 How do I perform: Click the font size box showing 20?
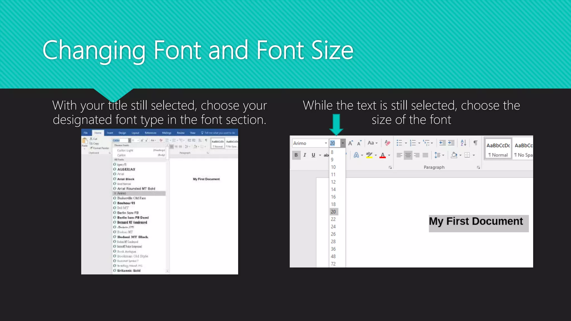tap(335, 143)
